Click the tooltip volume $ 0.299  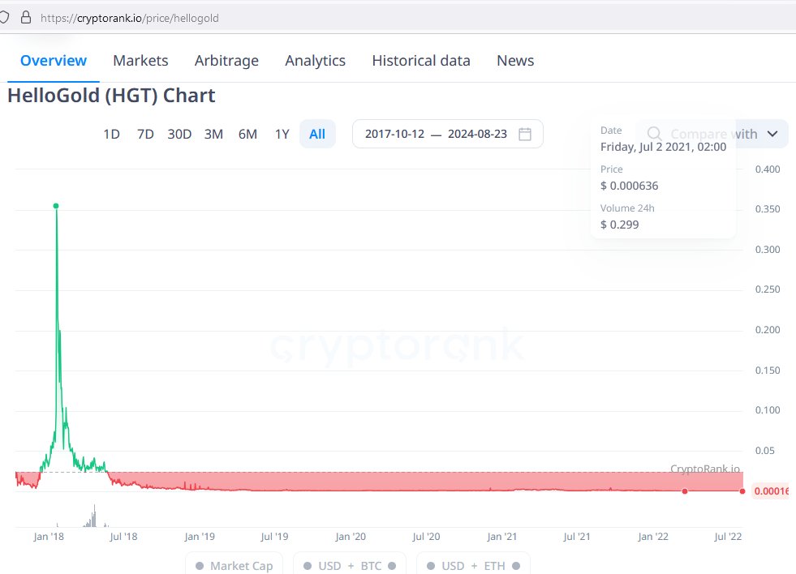(619, 225)
